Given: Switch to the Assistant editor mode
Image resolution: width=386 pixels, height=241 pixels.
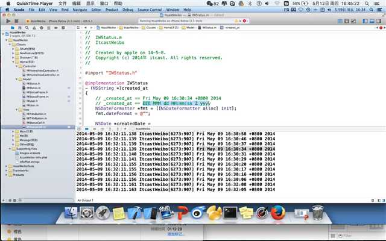Looking at the screenshot, I should tap(347, 21).
